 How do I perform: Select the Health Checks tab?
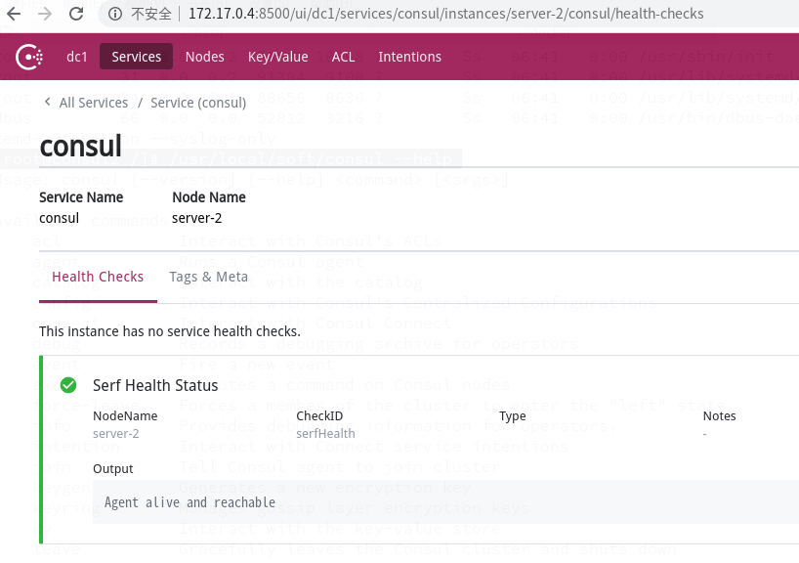tap(98, 277)
